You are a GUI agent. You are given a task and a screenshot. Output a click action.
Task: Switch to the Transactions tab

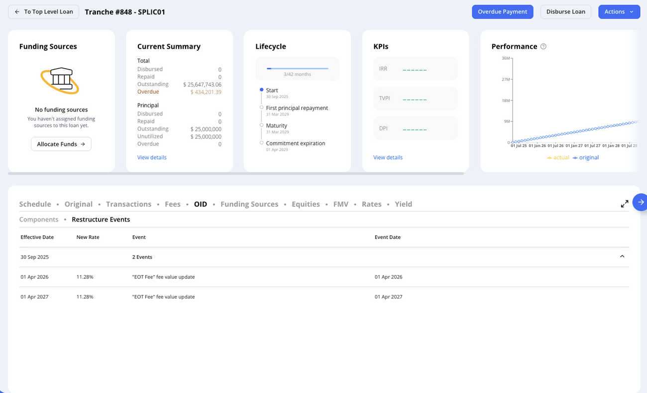[x=128, y=204]
